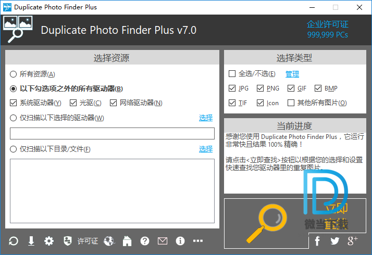Open the home page icon
Screen dimensions: 372x255
click(x=127, y=241)
